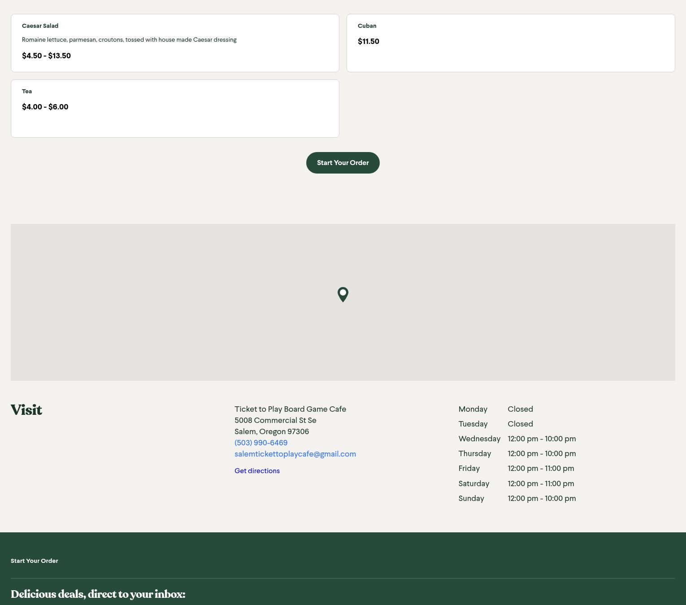This screenshot has height=605, width=686.
Task: Click the Visit section heading
Action: coord(26,410)
